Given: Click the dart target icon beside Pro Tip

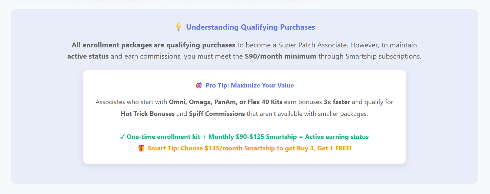Looking at the screenshot, I should pos(199,86).
